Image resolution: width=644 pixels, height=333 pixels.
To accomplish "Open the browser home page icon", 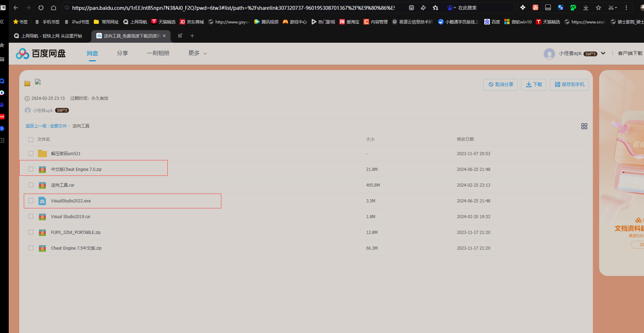I will (x=54, y=8).
